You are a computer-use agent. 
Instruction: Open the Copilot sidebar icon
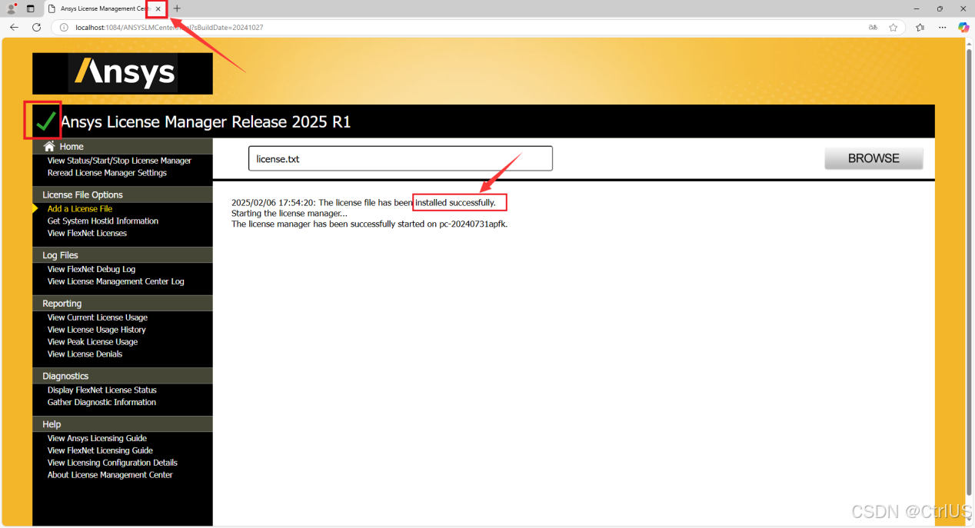tap(963, 27)
